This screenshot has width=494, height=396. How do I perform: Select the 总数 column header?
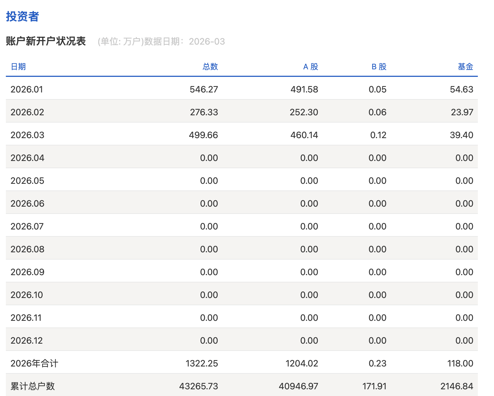[210, 67]
